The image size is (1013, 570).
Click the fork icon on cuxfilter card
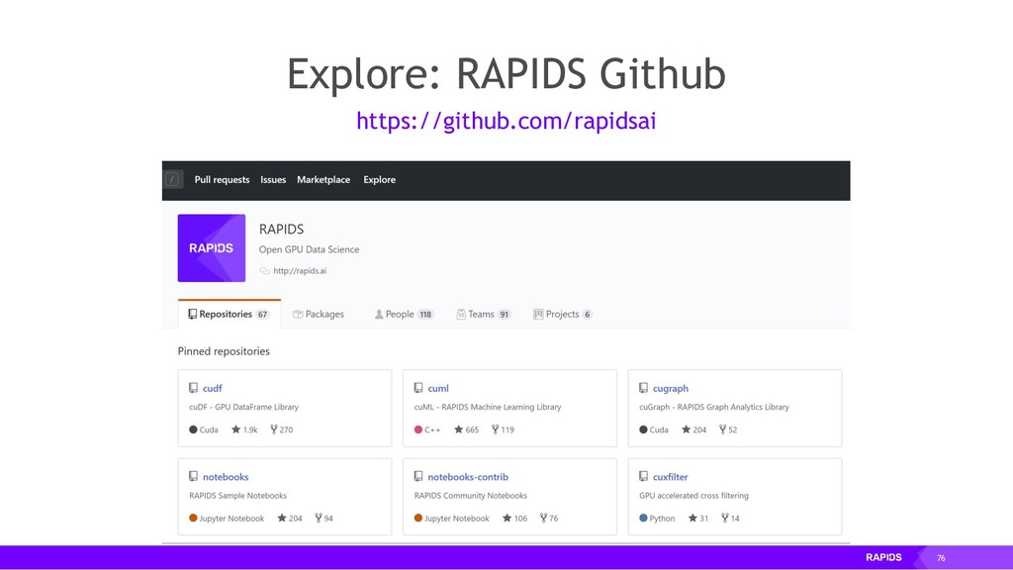coord(725,518)
